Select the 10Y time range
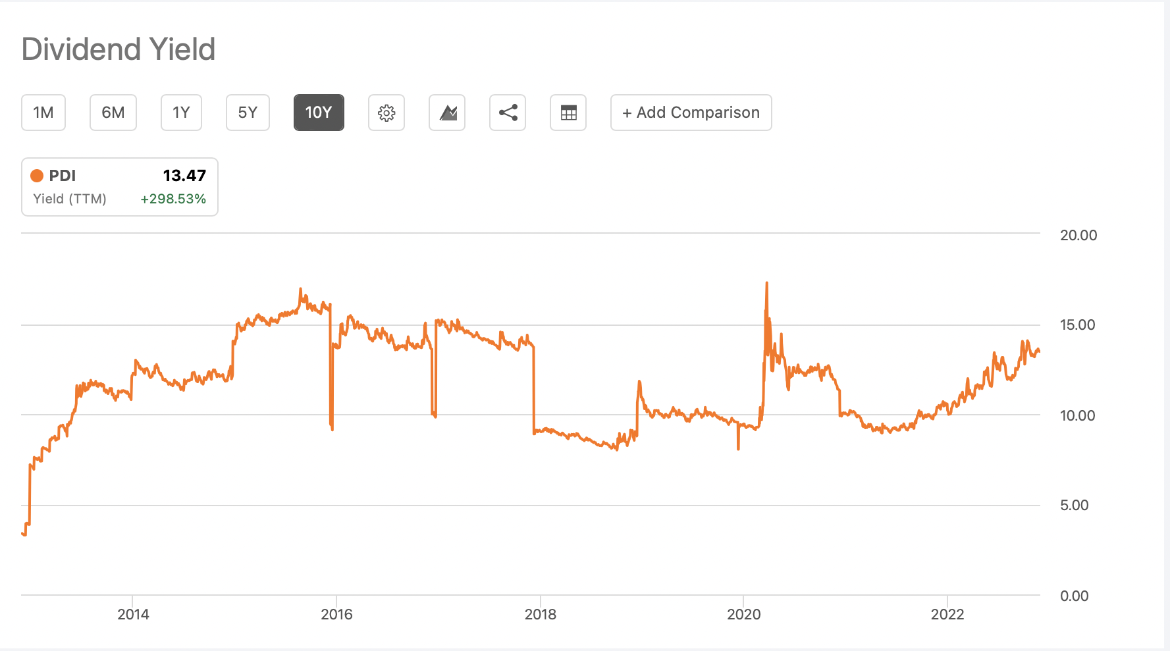Image resolution: width=1170 pixels, height=651 pixels. (x=319, y=113)
